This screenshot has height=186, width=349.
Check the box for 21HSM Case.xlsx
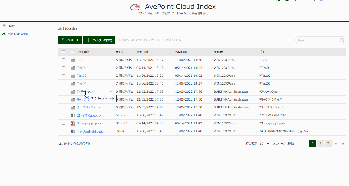click(63, 115)
